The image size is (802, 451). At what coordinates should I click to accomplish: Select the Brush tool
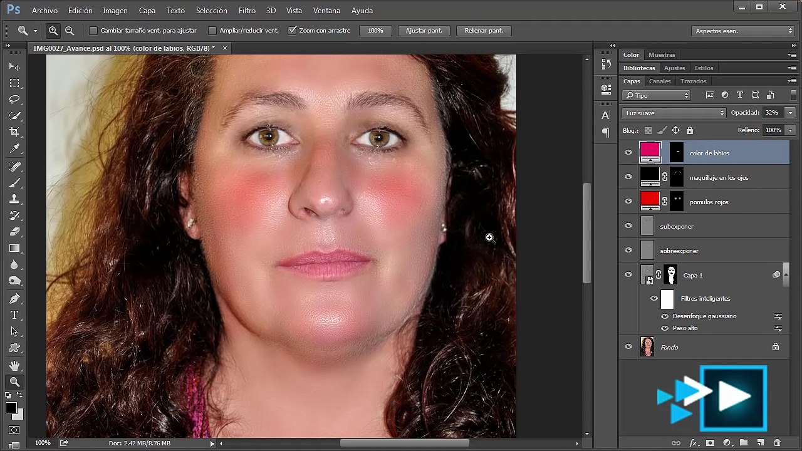point(14,183)
